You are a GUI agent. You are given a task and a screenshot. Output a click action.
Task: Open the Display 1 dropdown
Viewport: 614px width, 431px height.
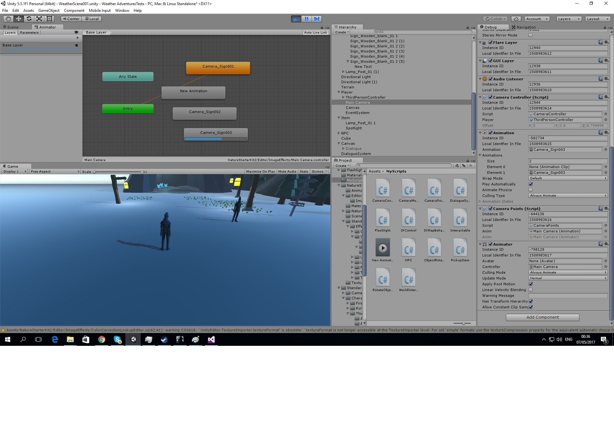pyautogui.click(x=14, y=172)
